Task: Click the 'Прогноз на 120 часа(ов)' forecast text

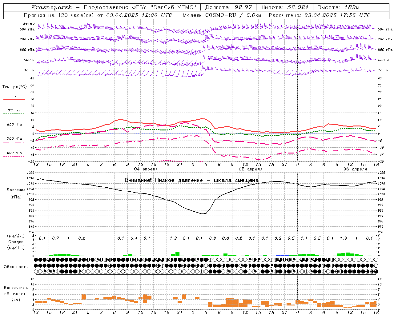Action: pyautogui.click(x=58, y=15)
